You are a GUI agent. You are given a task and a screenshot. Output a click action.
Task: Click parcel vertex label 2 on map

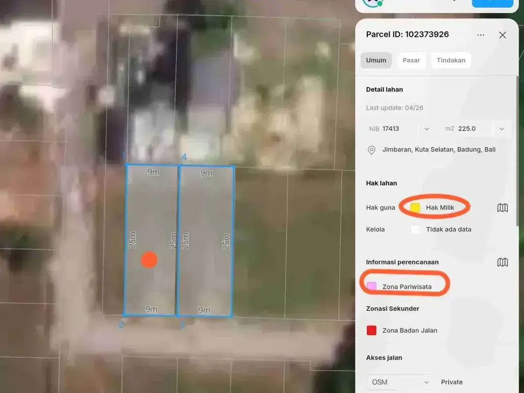(x=121, y=324)
